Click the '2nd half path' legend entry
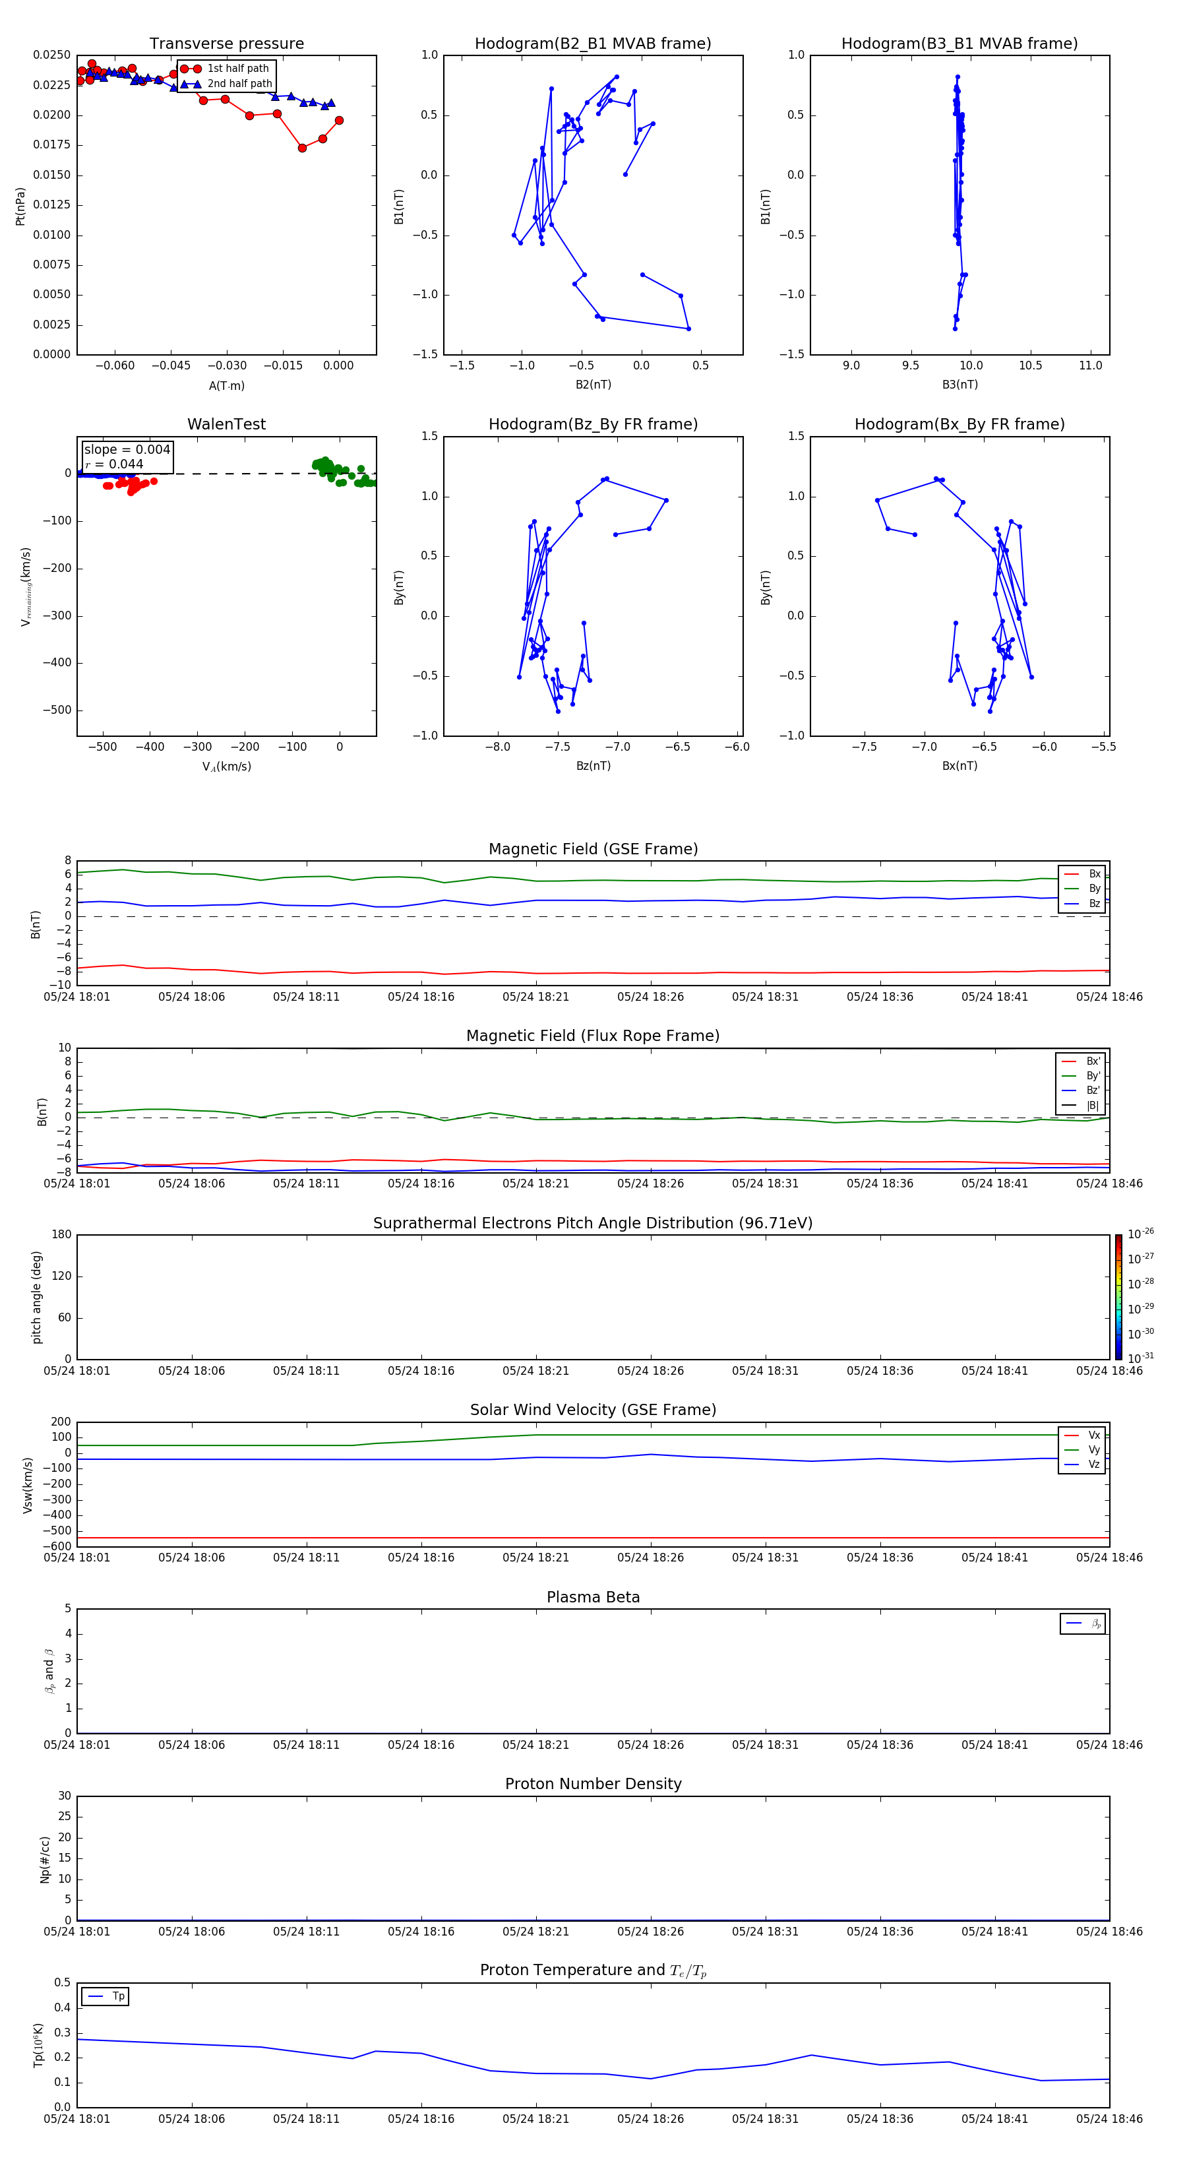Image resolution: width=1187 pixels, height=2177 pixels. pyautogui.click(x=226, y=84)
